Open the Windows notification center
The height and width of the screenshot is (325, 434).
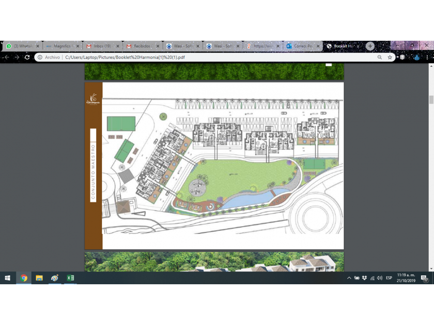click(425, 279)
